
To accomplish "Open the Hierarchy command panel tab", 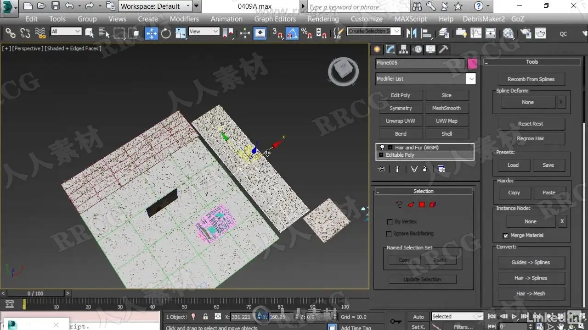I will [x=403, y=49].
